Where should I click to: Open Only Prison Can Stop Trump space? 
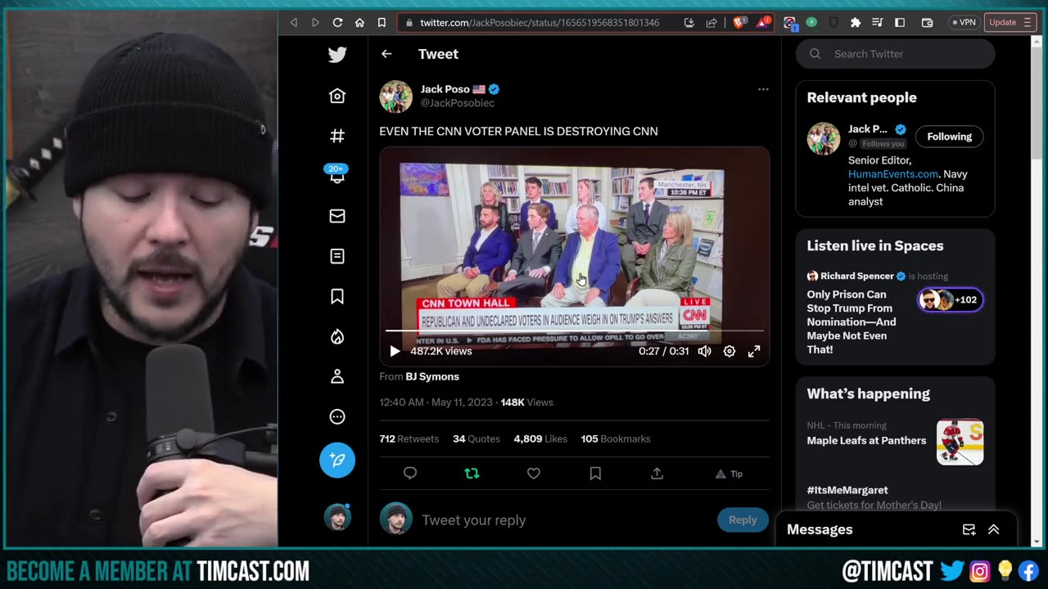(x=851, y=322)
